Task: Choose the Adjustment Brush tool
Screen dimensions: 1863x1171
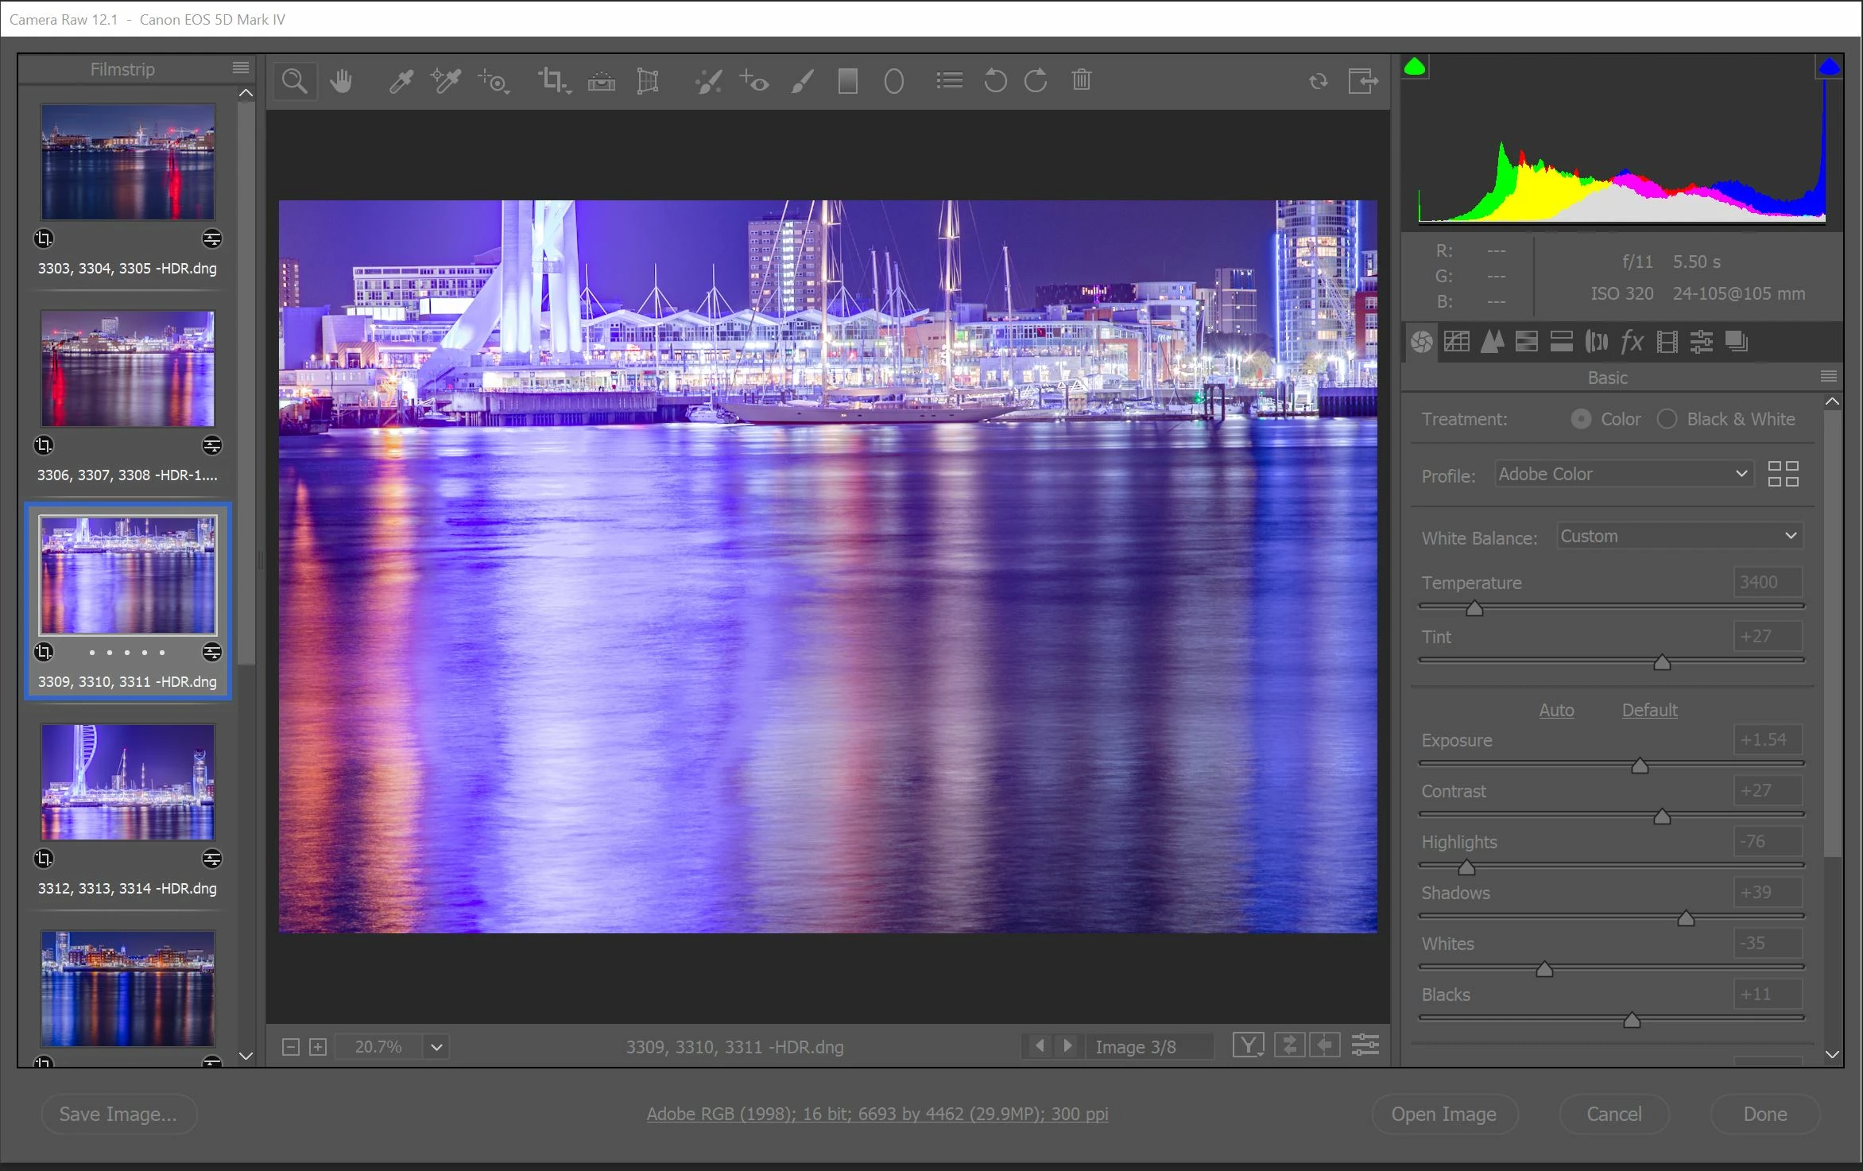Action: [803, 80]
